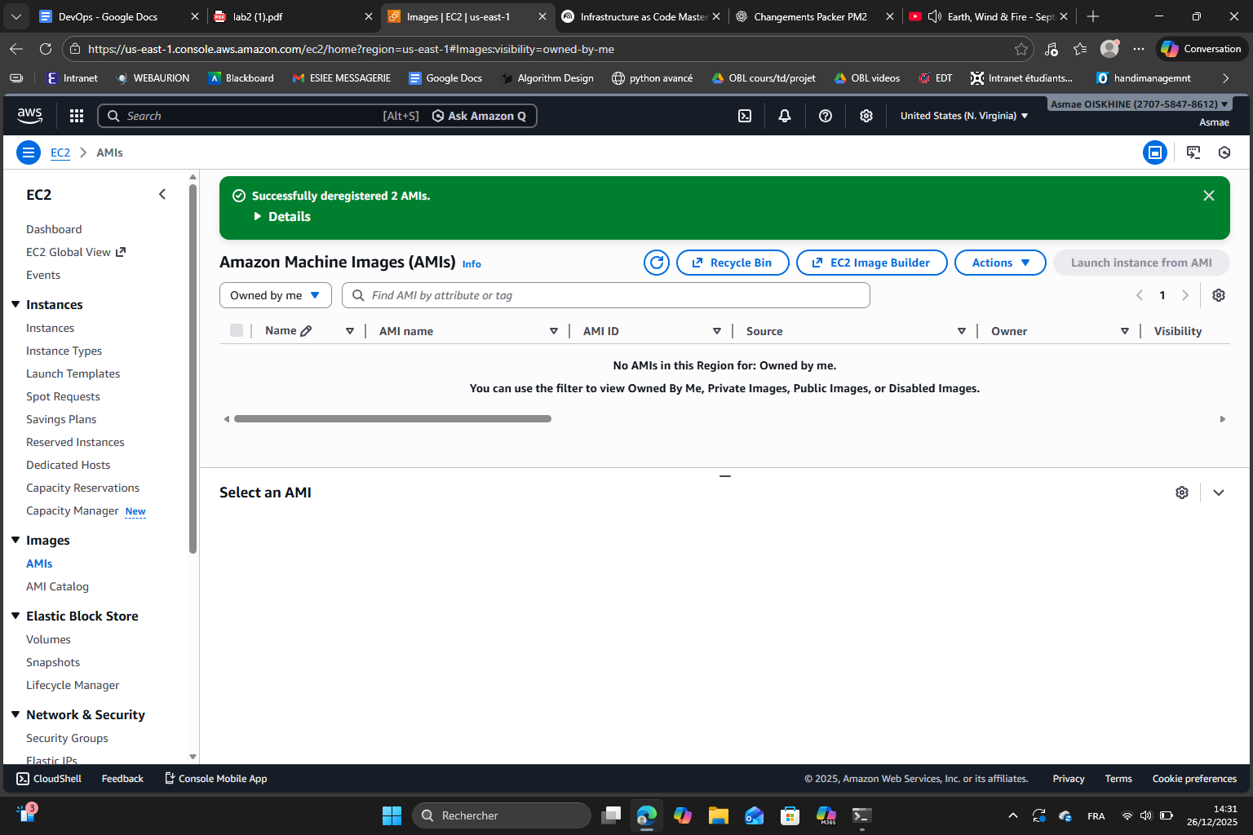Viewport: 1253px width, 835px height.
Task: Edit the Name column via pencil icon
Action: 308,330
